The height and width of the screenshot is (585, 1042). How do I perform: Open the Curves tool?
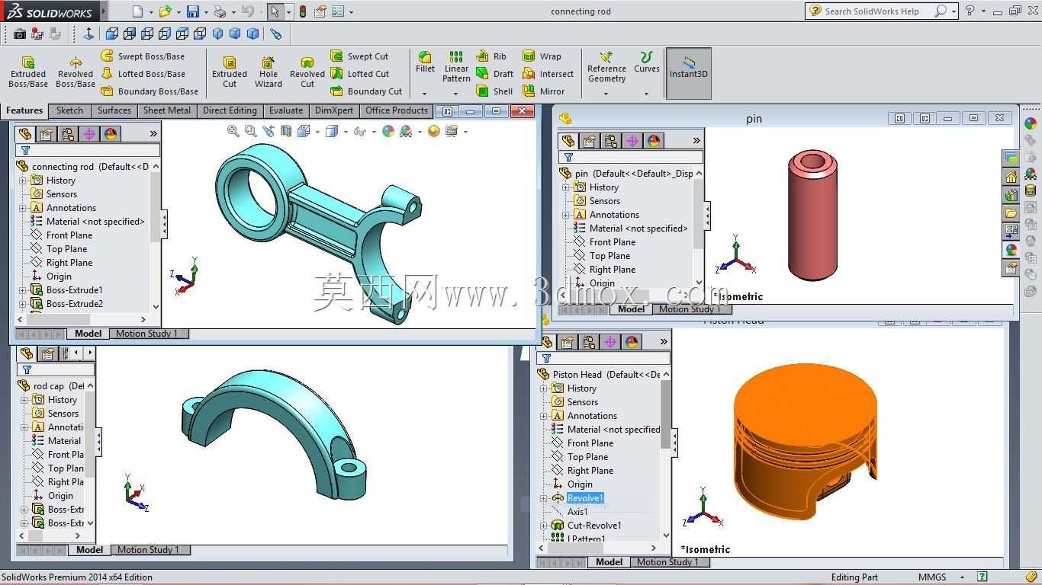(646, 62)
